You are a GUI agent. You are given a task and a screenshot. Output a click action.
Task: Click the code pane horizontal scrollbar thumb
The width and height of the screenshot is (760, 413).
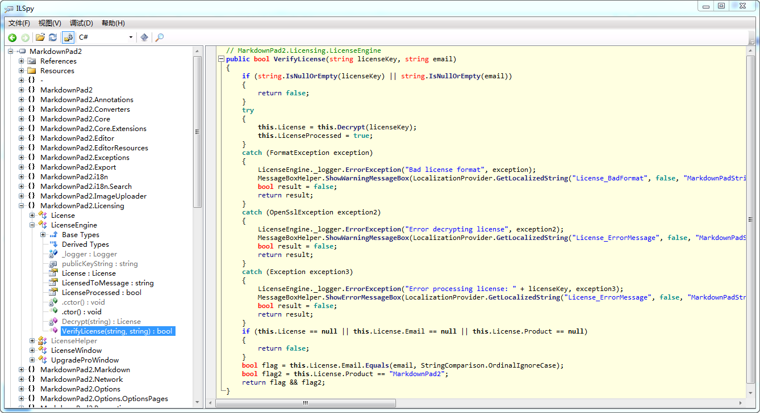pos(305,403)
